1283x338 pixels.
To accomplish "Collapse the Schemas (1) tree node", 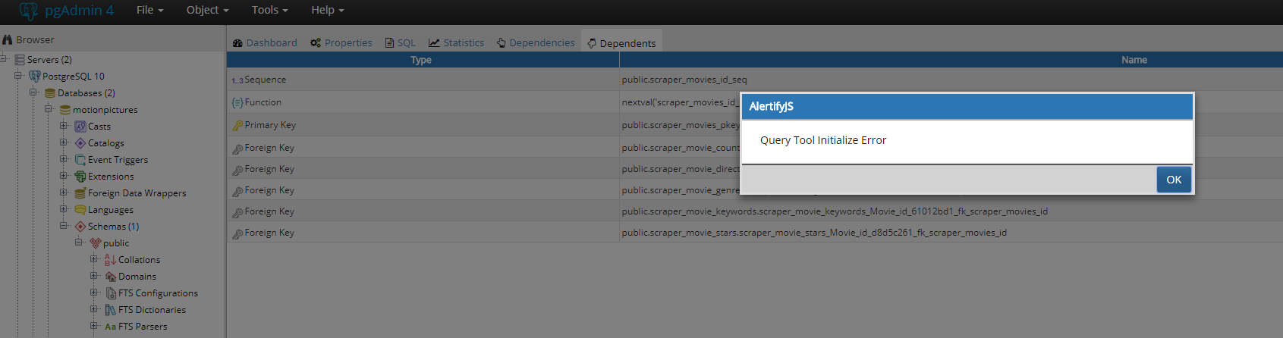I will pyautogui.click(x=64, y=226).
